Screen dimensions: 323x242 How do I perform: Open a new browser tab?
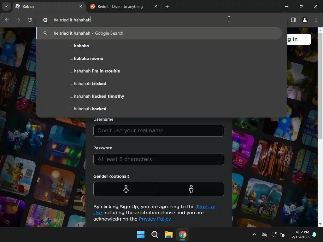(167, 6)
